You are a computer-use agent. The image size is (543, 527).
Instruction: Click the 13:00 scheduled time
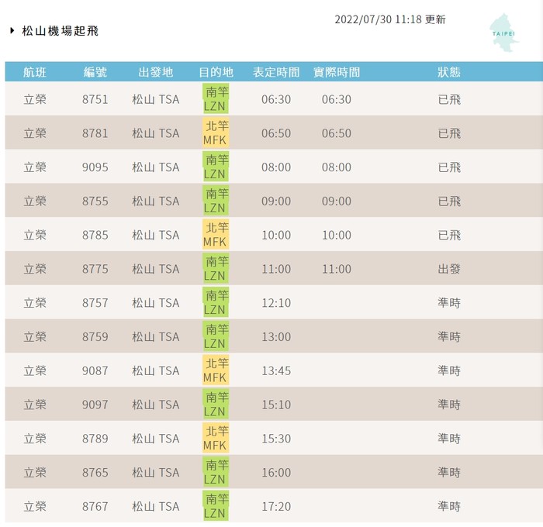point(276,336)
